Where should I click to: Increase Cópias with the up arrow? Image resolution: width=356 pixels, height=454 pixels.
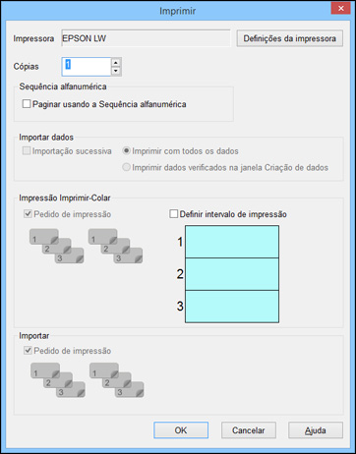pos(116,62)
